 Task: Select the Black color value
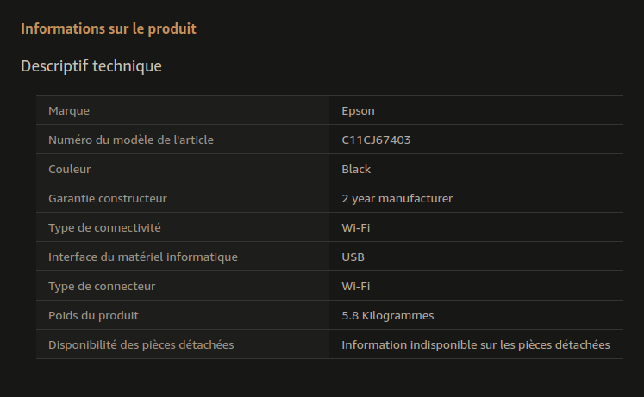click(x=356, y=169)
